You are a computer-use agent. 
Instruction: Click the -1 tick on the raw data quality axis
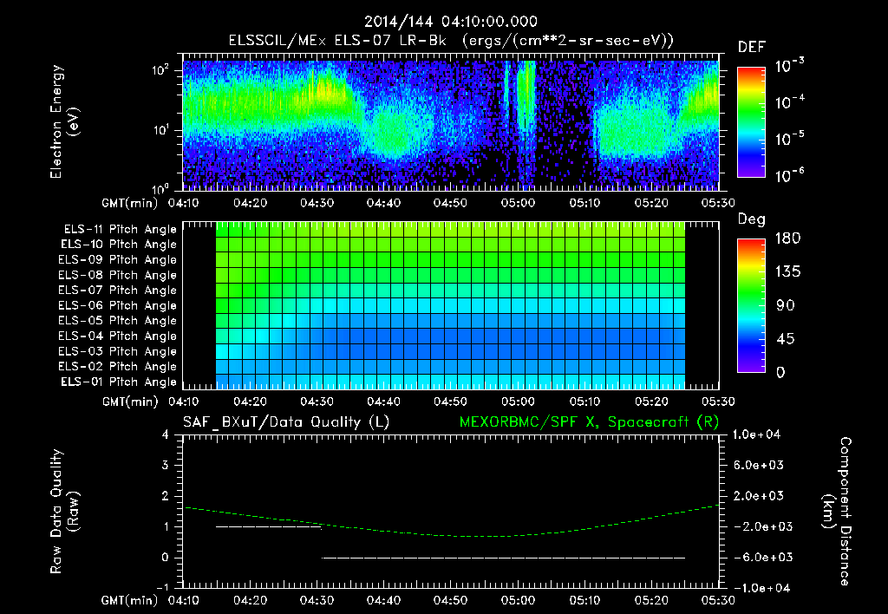[162, 588]
